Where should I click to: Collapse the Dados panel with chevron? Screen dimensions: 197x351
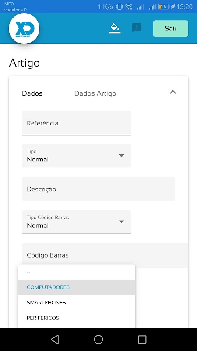(173, 92)
